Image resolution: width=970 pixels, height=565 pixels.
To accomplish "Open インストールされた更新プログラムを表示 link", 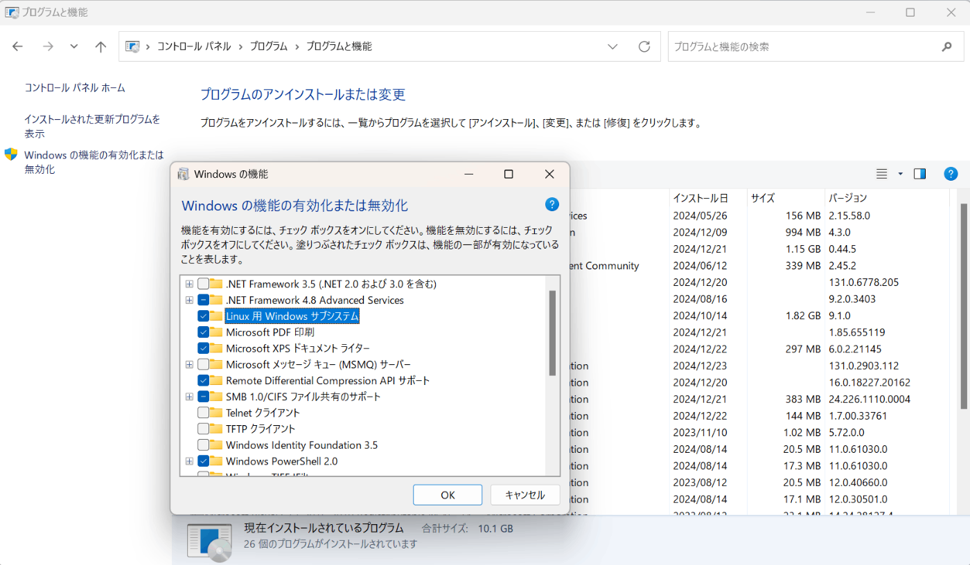I will click(92, 126).
